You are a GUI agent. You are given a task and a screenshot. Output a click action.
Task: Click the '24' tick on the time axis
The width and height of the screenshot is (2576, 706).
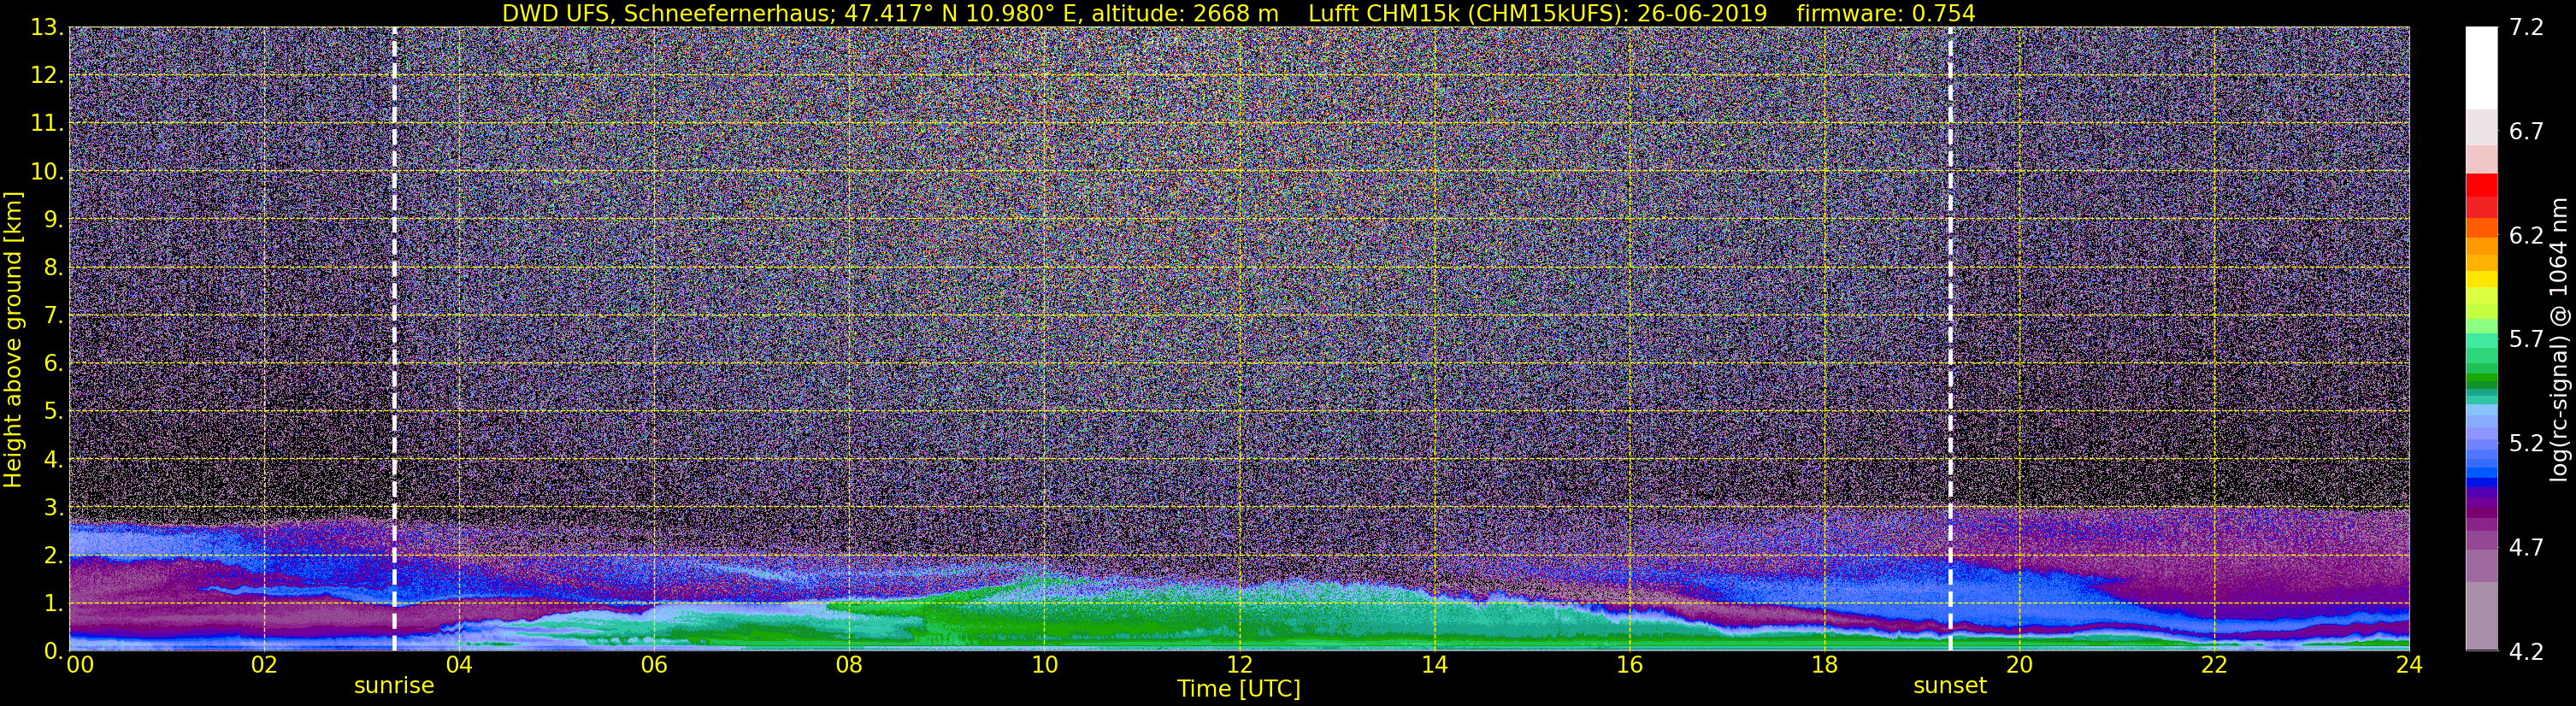point(2409,665)
